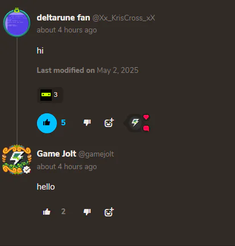Like Game Jolt's "hello" reply
The image size is (235, 246).
tap(47, 212)
